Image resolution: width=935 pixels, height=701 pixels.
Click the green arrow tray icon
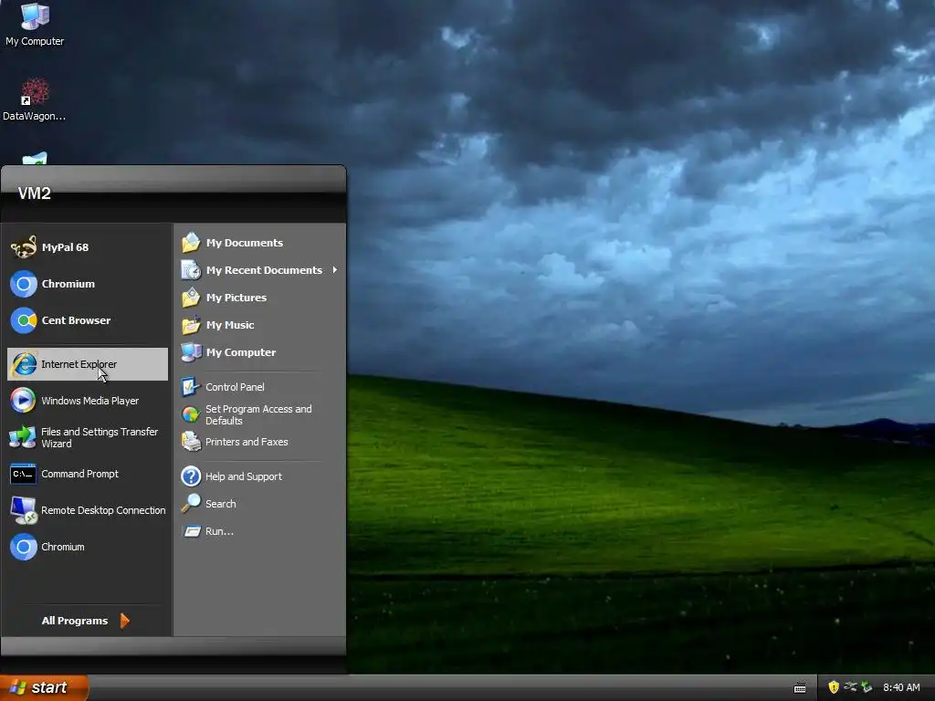[x=867, y=687]
